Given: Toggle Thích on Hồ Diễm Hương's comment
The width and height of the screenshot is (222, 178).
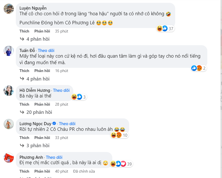Looking at the screenshot, I should [24, 104].
